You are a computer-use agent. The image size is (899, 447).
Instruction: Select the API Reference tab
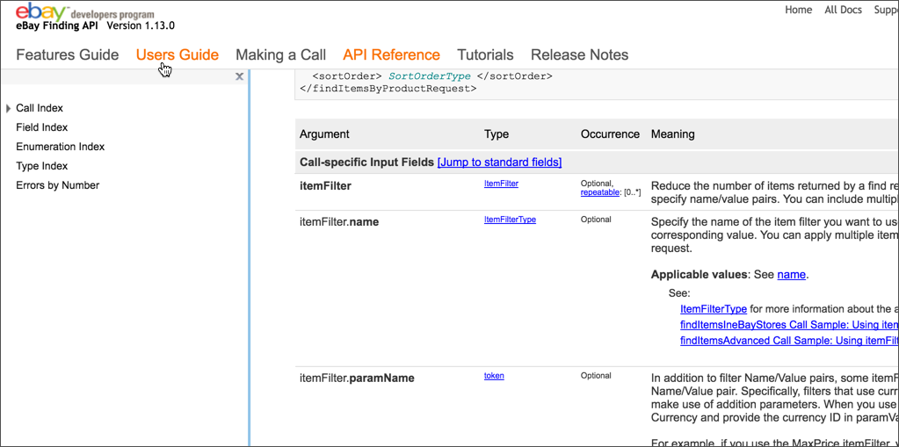pyautogui.click(x=391, y=54)
